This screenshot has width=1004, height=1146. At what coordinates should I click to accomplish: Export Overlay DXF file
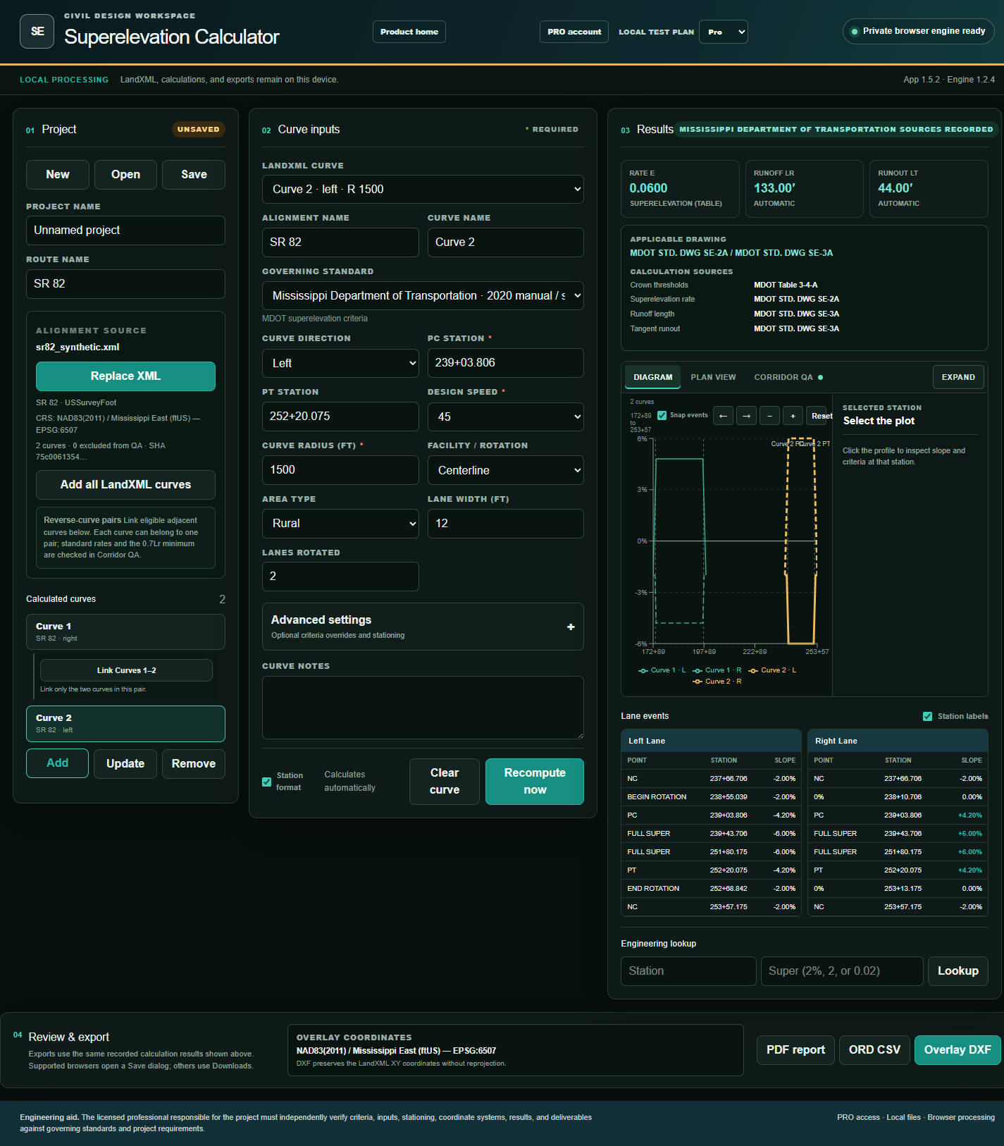coord(957,1050)
